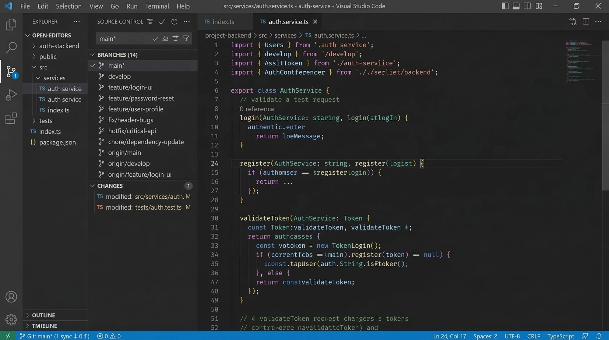The height and width of the screenshot is (340, 609).
Task: Open the Extensions view icon
Action: pos(11,118)
